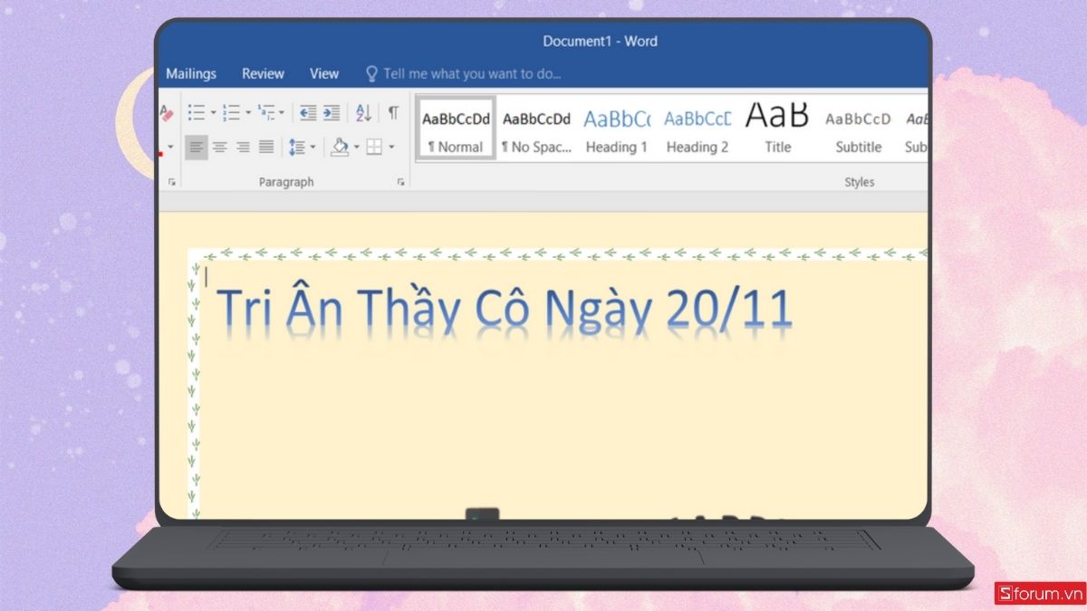This screenshot has height=611, width=1087.
Task: Open the Line and Paragraph Spacing dropdown
Action: coord(302,147)
